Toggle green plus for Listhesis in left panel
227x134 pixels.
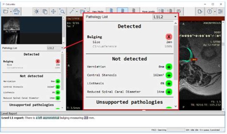tap(58, 92)
